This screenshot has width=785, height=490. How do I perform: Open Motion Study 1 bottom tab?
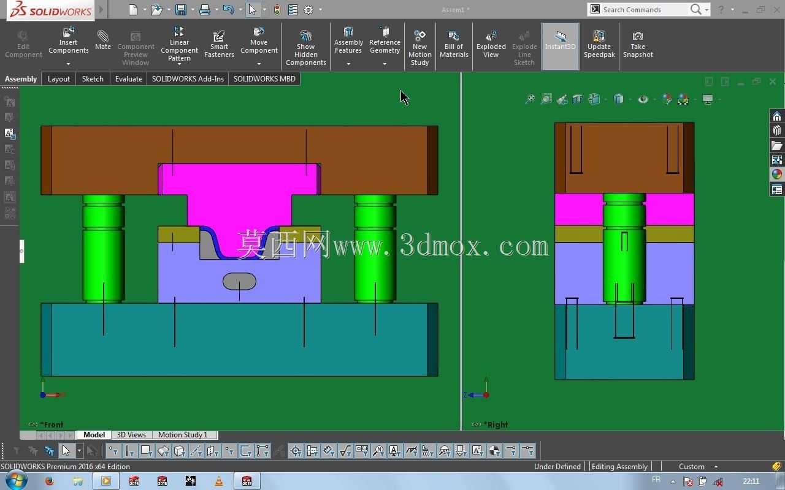coord(183,435)
